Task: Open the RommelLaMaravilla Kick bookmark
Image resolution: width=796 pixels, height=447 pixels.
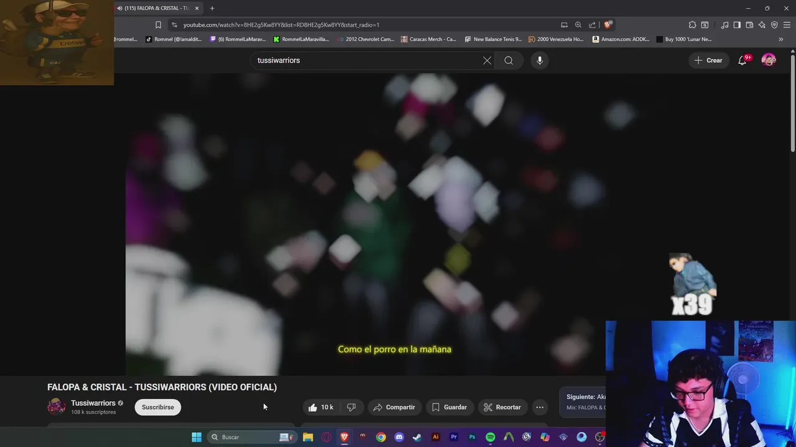Action: (302, 39)
